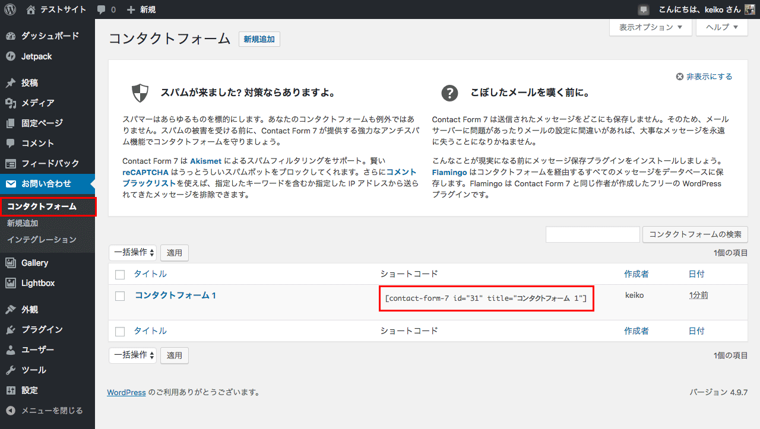The width and height of the screenshot is (760, 429).
Task: Click the bottom 適用 apply button
Action: (175, 355)
